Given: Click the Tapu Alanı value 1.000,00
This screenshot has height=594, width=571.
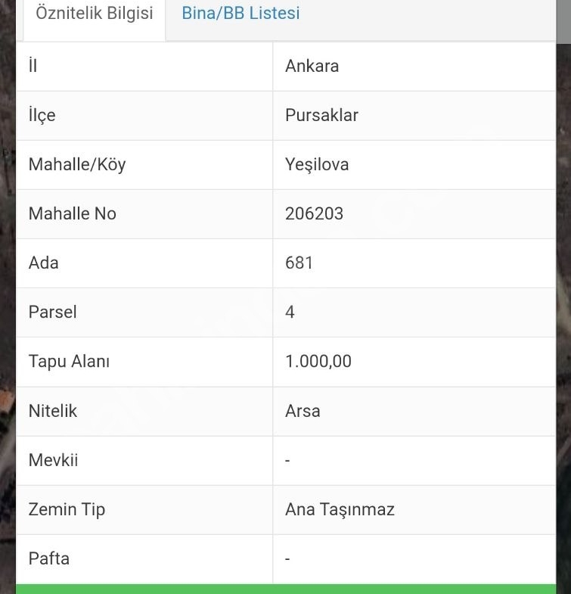Looking at the screenshot, I should click(318, 361).
